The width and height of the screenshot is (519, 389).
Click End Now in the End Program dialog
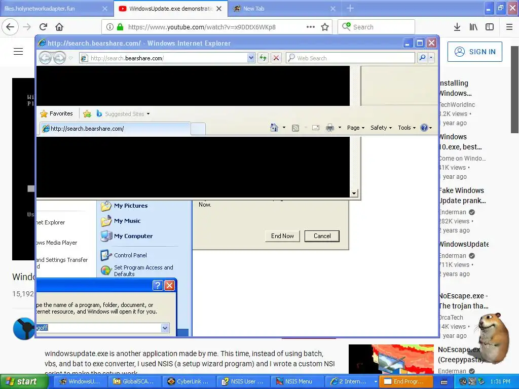click(282, 236)
